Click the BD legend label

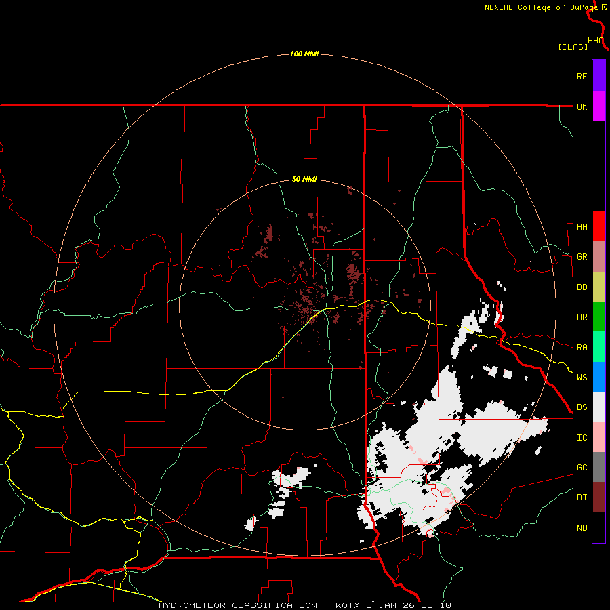(x=582, y=287)
